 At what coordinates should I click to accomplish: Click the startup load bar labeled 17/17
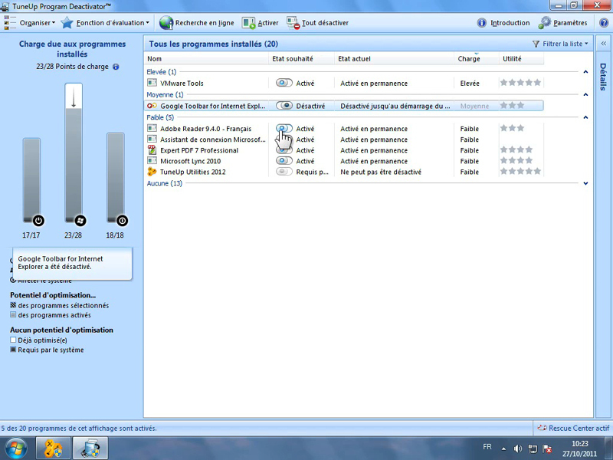(x=31, y=180)
